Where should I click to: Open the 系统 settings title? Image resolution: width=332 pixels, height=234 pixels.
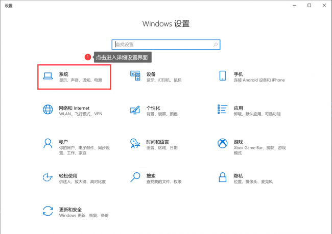click(63, 74)
